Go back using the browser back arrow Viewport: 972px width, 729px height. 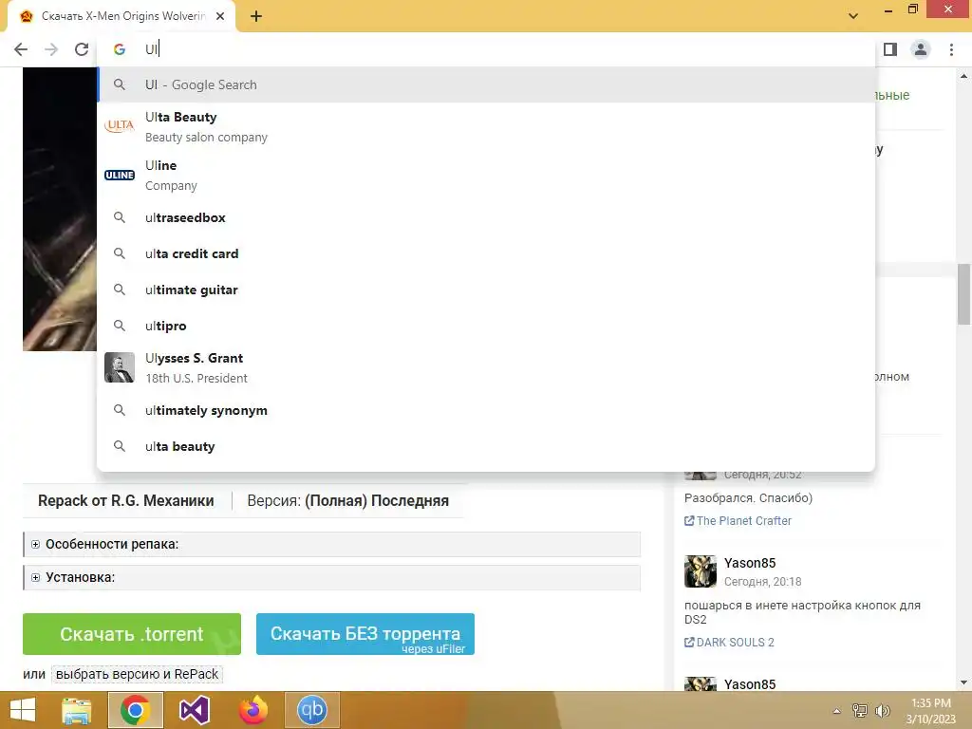click(x=21, y=49)
